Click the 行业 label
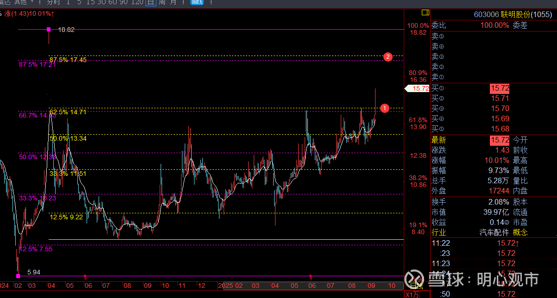The image size is (557, 298). [438, 232]
